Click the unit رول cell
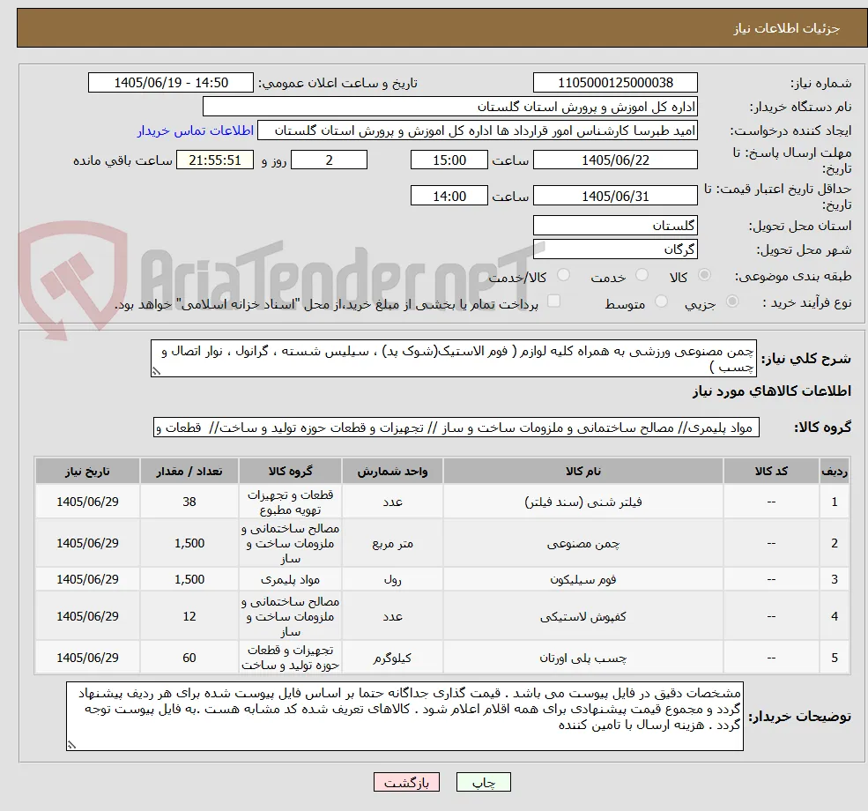Screen dimensions: 868x811 point(392,580)
